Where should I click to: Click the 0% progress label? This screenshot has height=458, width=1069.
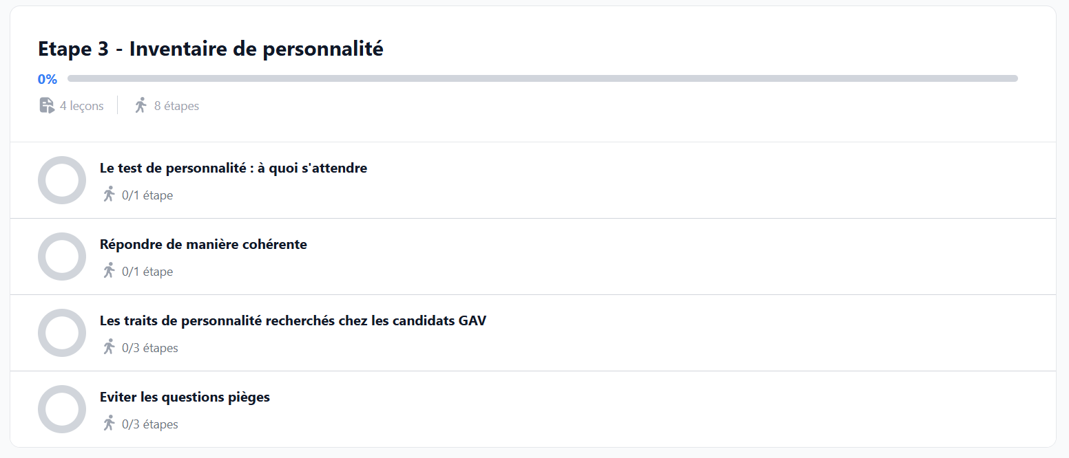point(48,78)
